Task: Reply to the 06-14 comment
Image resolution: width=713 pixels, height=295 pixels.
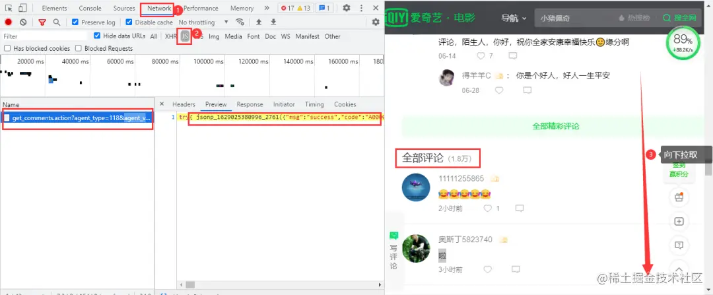Action: tap(513, 56)
